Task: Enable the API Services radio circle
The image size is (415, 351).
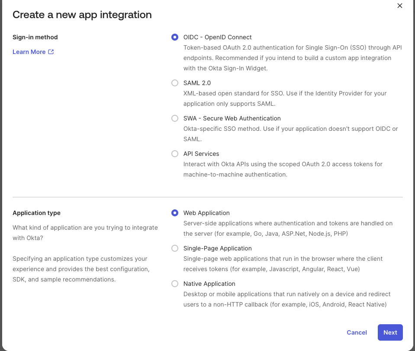Action: coord(175,154)
